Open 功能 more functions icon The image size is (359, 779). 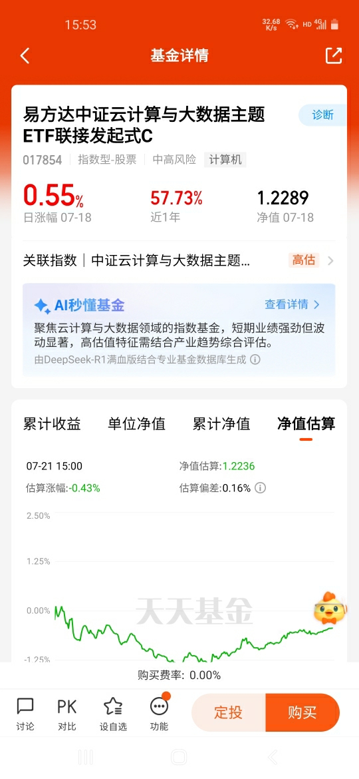click(x=159, y=714)
